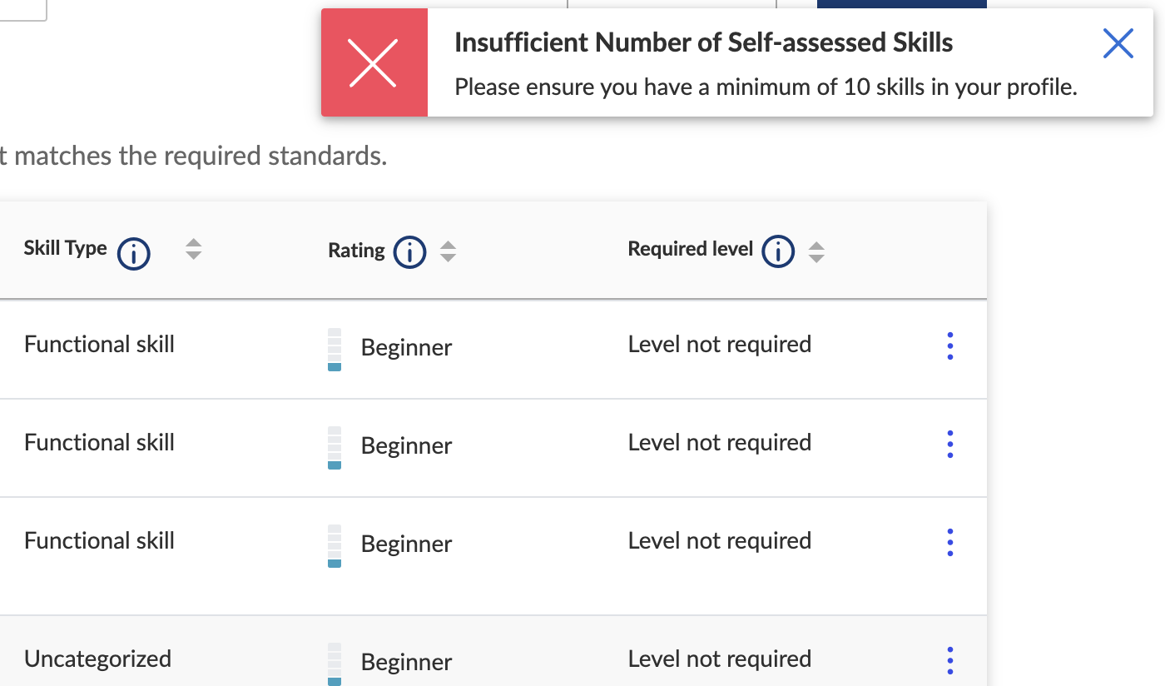The height and width of the screenshot is (686, 1165).
Task: Sort by Required level using its arrows
Action: tap(816, 251)
